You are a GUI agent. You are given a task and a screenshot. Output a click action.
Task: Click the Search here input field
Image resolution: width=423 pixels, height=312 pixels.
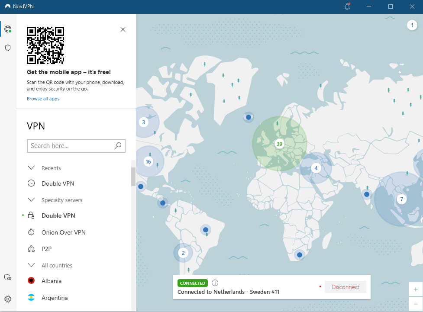coord(69,146)
